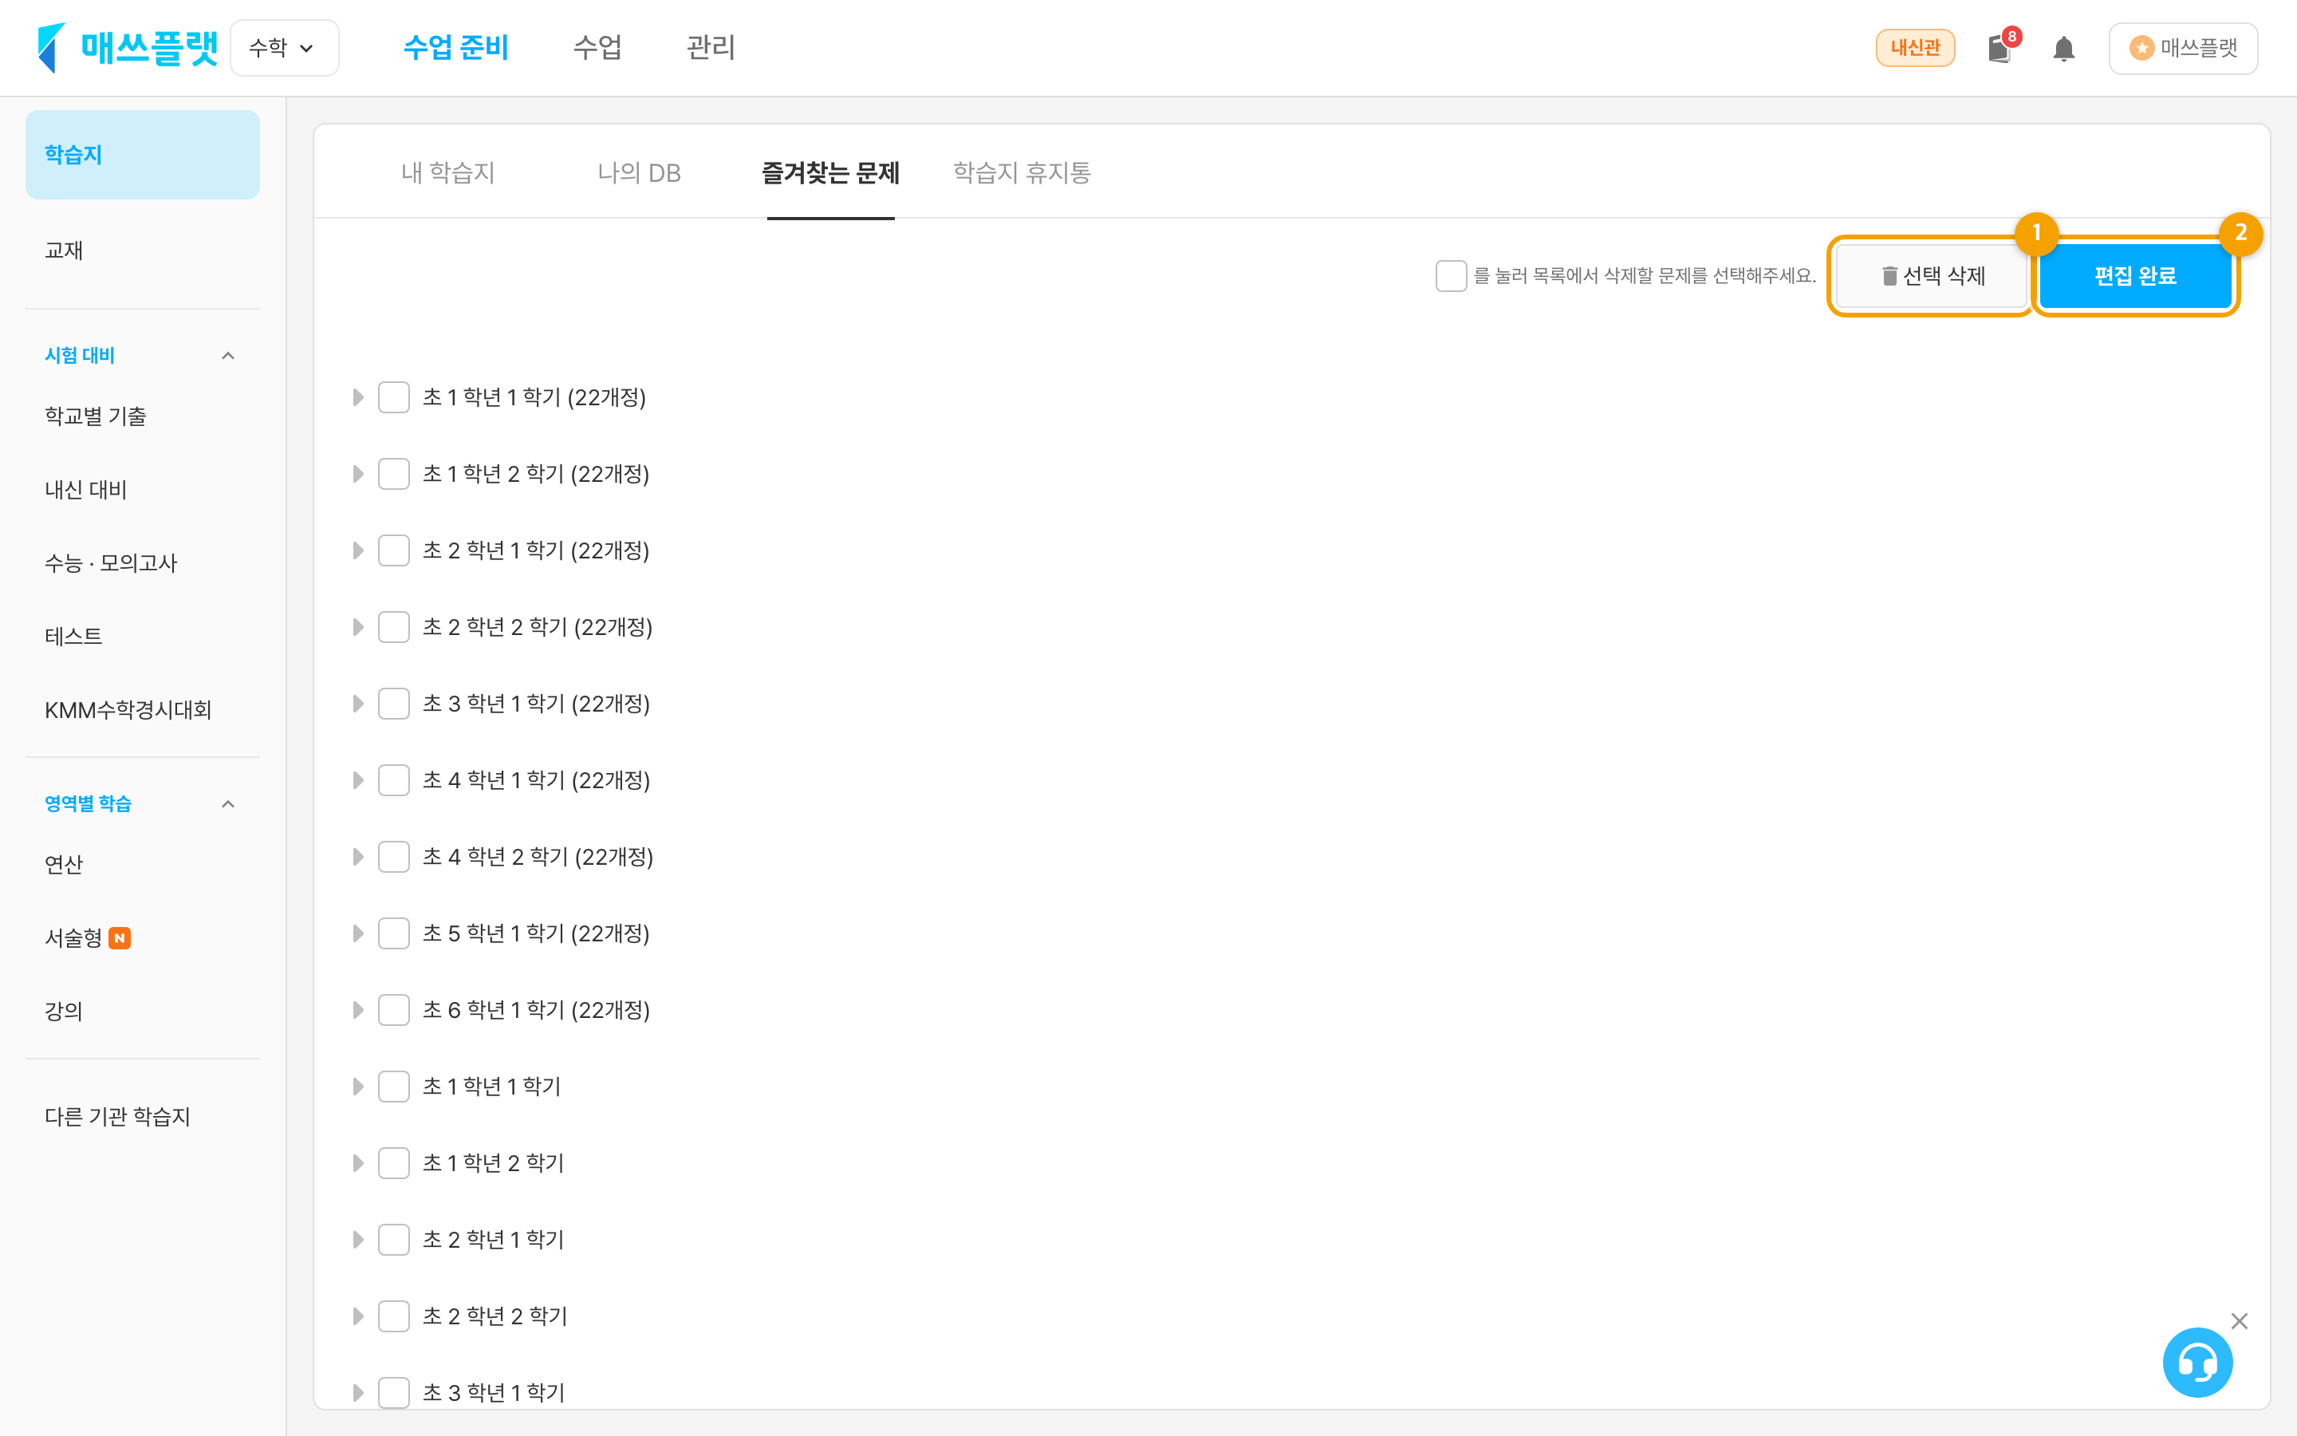Check 초 2 학년 2 학기 (22개정) checkbox

(x=394, y=627)
